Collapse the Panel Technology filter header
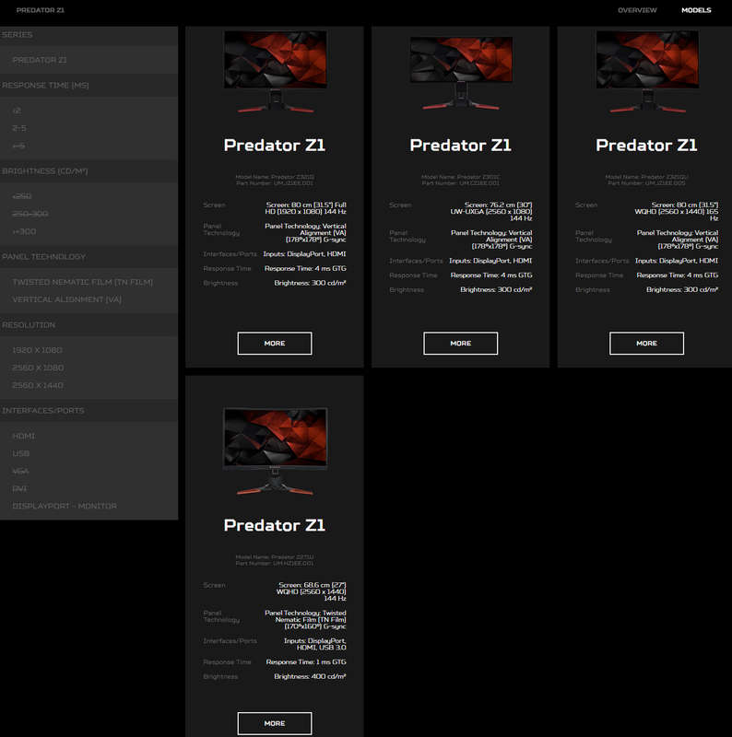The height and width of the screenshot is (737, 732). [x=89, y=257]
